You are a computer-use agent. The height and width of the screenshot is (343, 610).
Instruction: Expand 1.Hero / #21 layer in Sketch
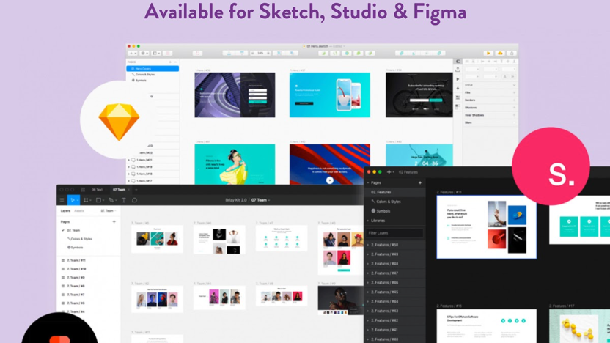pos(129,160)
